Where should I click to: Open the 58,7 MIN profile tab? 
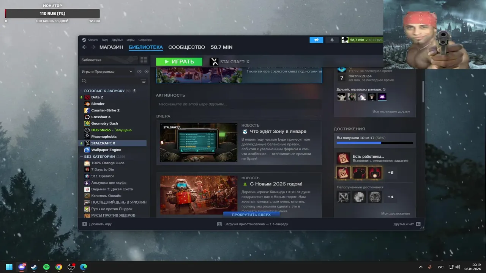(x=221, y=47)
